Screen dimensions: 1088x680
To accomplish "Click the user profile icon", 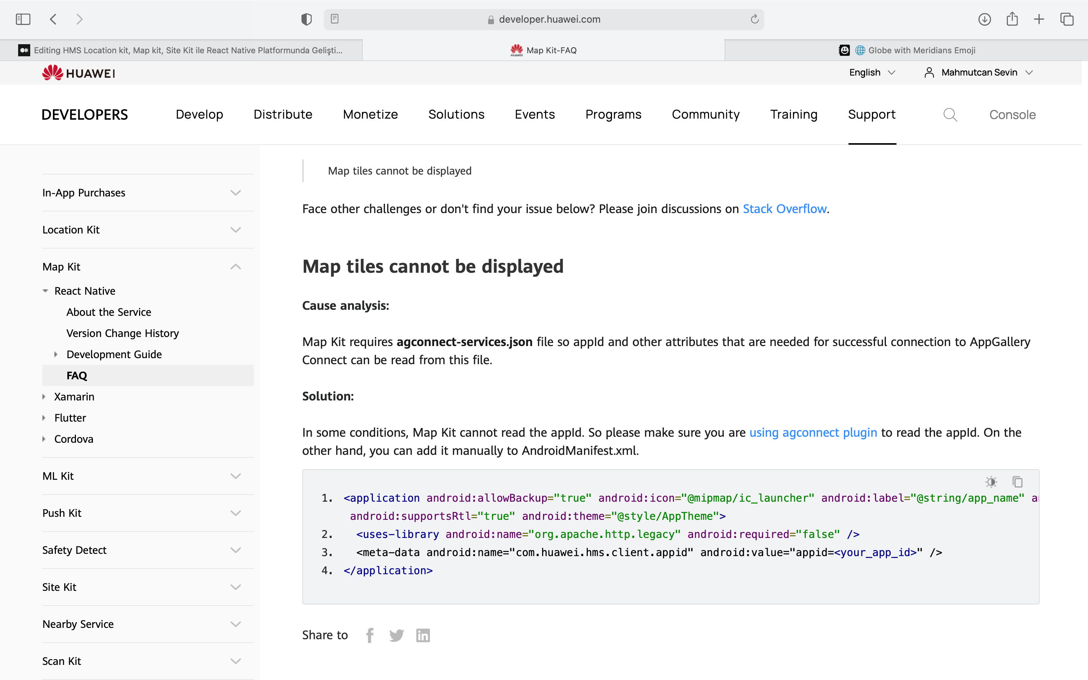I will [929, 73].
